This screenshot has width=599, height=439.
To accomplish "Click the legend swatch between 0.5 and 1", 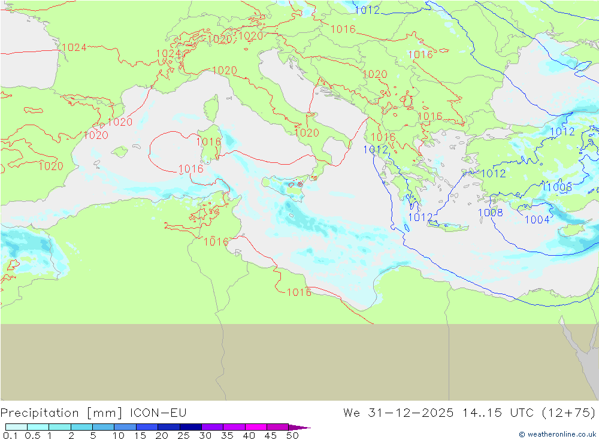I will click(38, 427).
